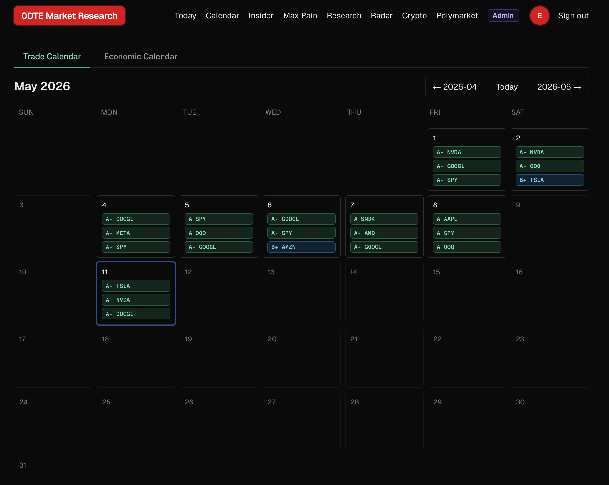Select the day 3 cell

(x=53, y=225)
